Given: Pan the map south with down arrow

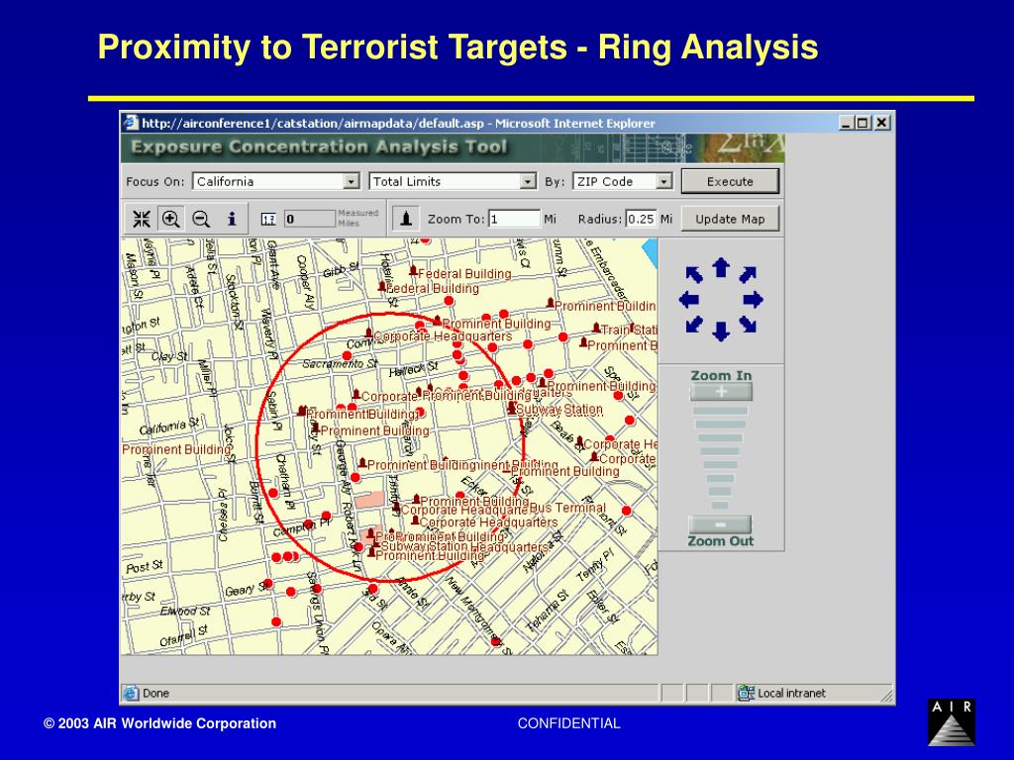Looking at the screenshot, I should click(721, 332).
